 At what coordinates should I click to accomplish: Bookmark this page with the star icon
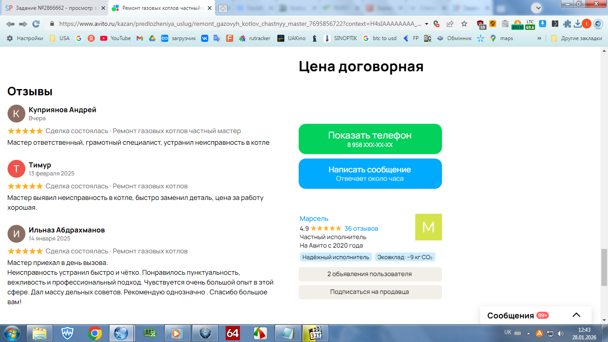464,24
